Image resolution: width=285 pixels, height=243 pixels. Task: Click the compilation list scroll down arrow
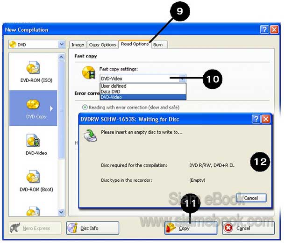pos(61,212)
